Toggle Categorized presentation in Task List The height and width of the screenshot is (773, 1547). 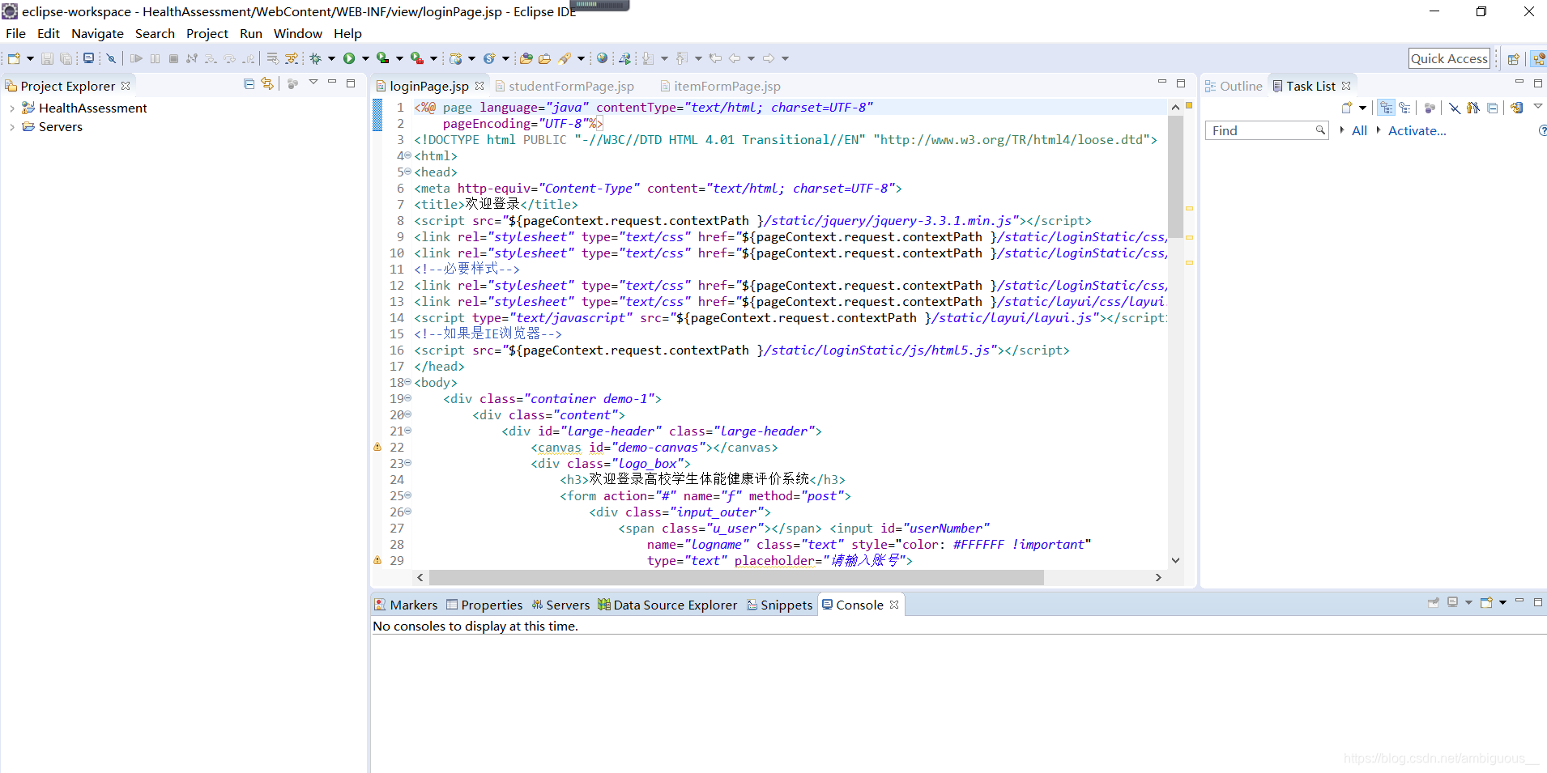[x=1387, y=108]
